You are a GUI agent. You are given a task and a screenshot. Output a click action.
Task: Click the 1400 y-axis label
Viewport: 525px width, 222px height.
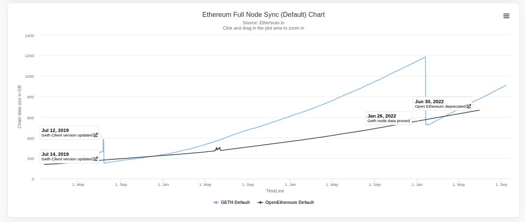[x=29, y=36]
